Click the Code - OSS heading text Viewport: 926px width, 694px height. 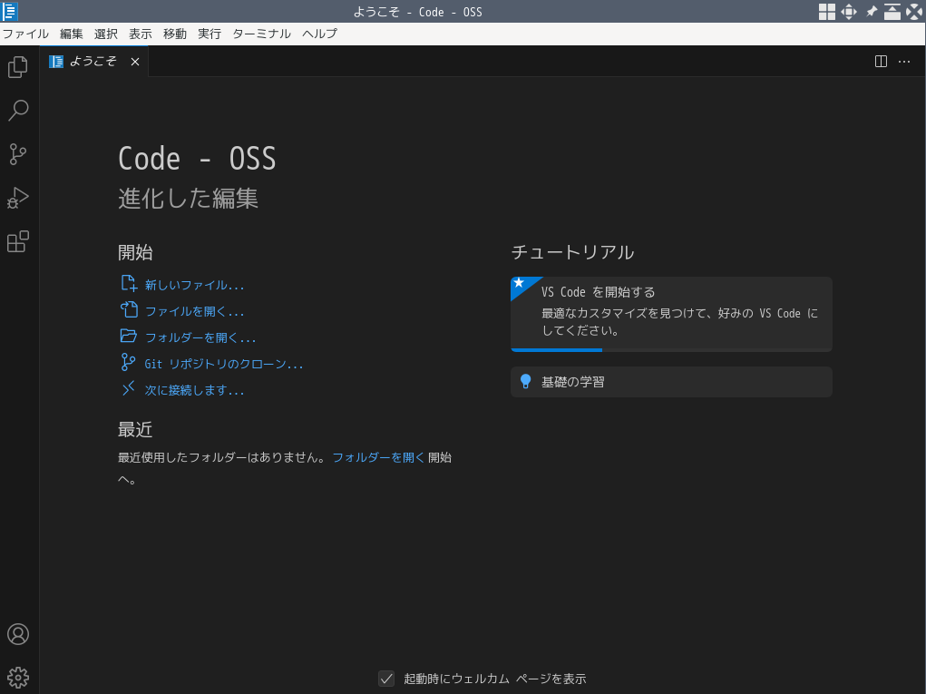click(x=197, y=158)
